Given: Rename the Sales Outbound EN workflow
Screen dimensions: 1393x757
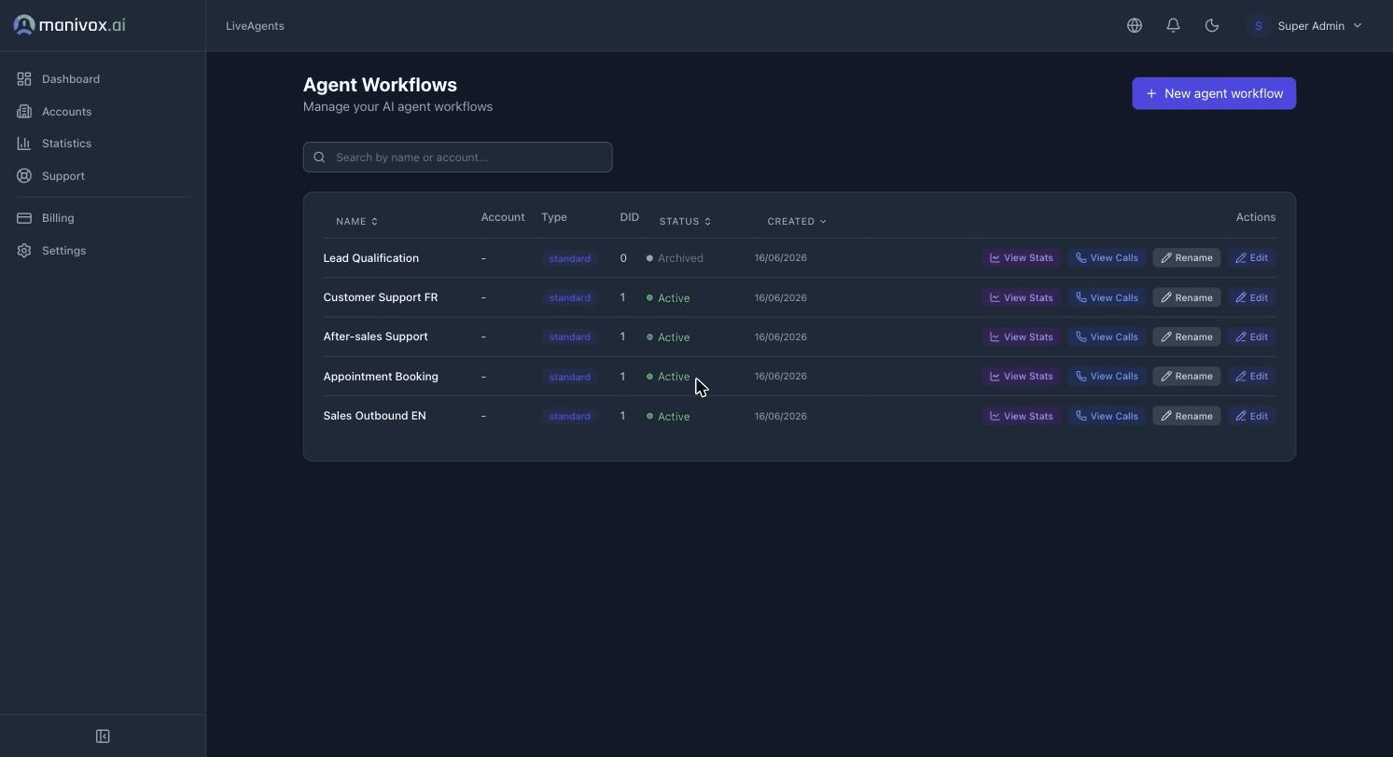Looking at the screenshot, I should point(1187,417).
